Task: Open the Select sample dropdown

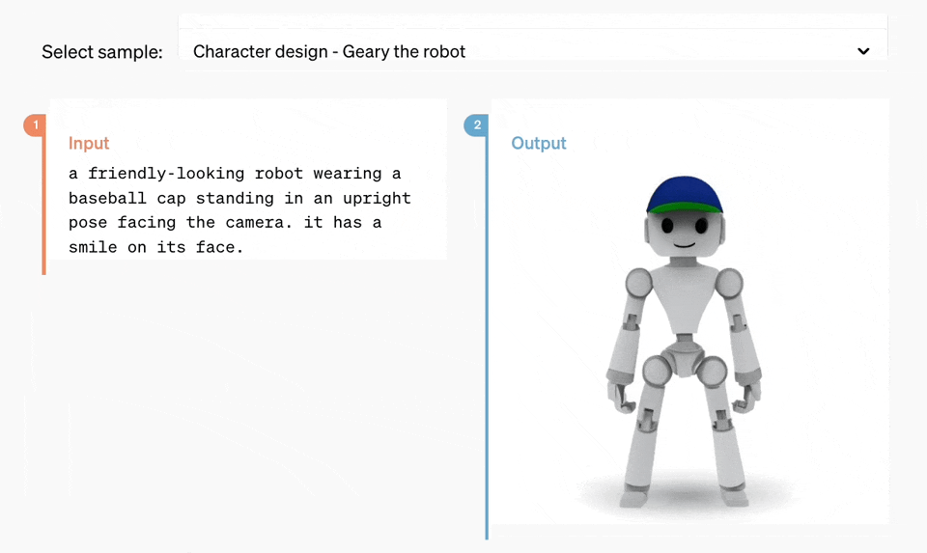Action: pyautogui.click(x=533, y=51)
